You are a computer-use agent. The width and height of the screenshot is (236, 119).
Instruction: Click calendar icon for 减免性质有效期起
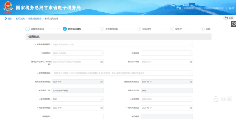point(101,82)
